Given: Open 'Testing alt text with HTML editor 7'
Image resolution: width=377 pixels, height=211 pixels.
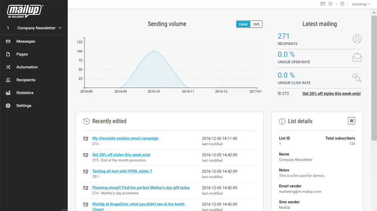Looking at the screenshot, I should 122,171.
